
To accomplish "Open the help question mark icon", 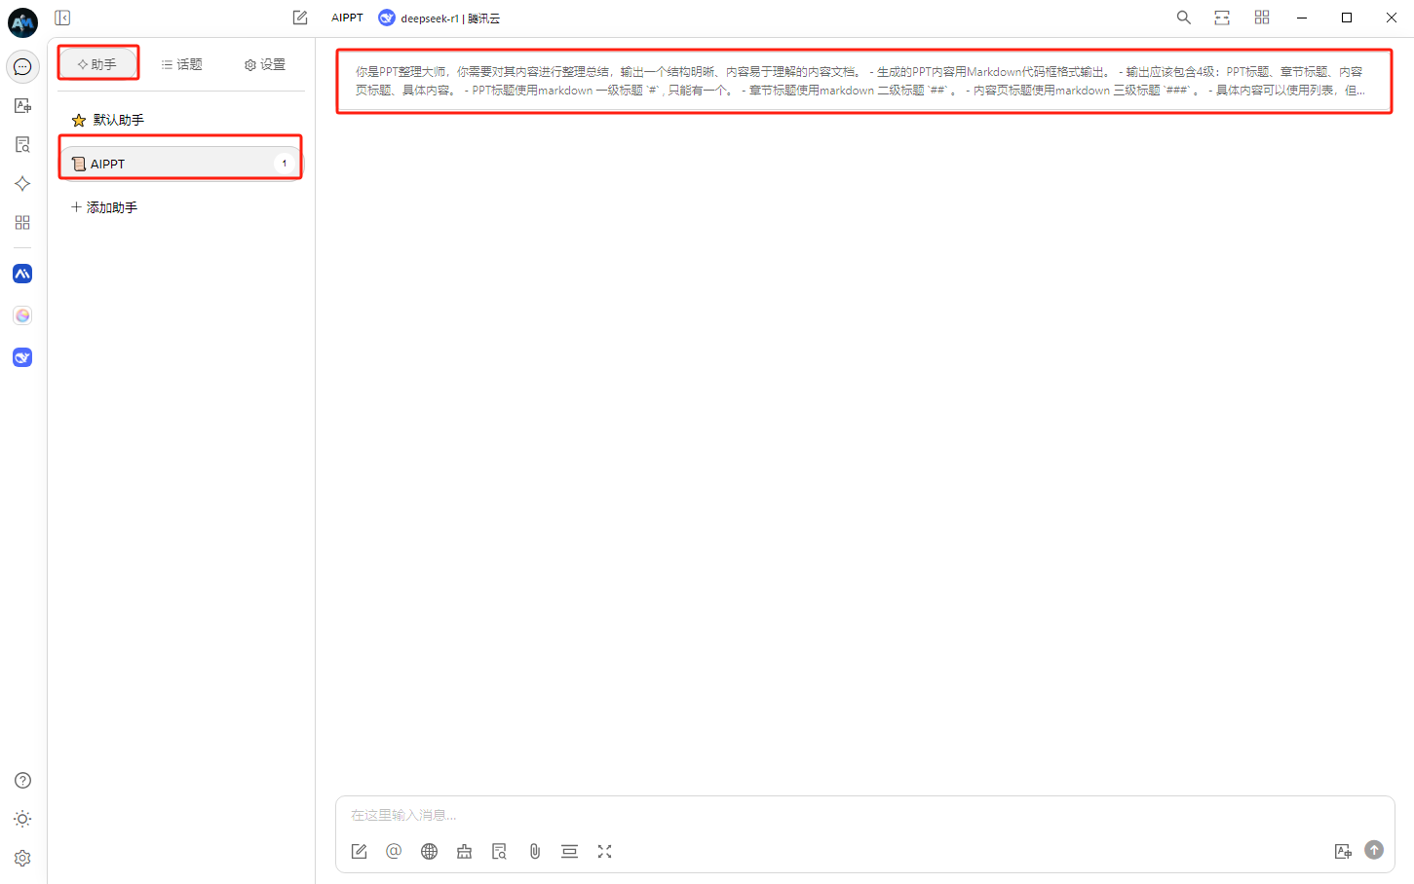I will (x=22, y=780).
